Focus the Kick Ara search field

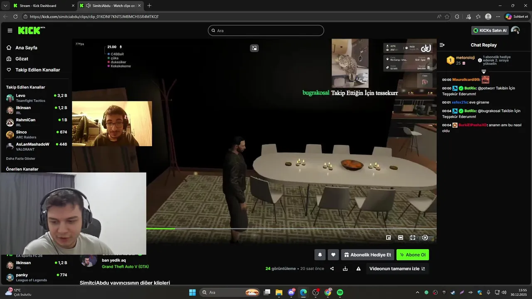(x=266, y=30)
